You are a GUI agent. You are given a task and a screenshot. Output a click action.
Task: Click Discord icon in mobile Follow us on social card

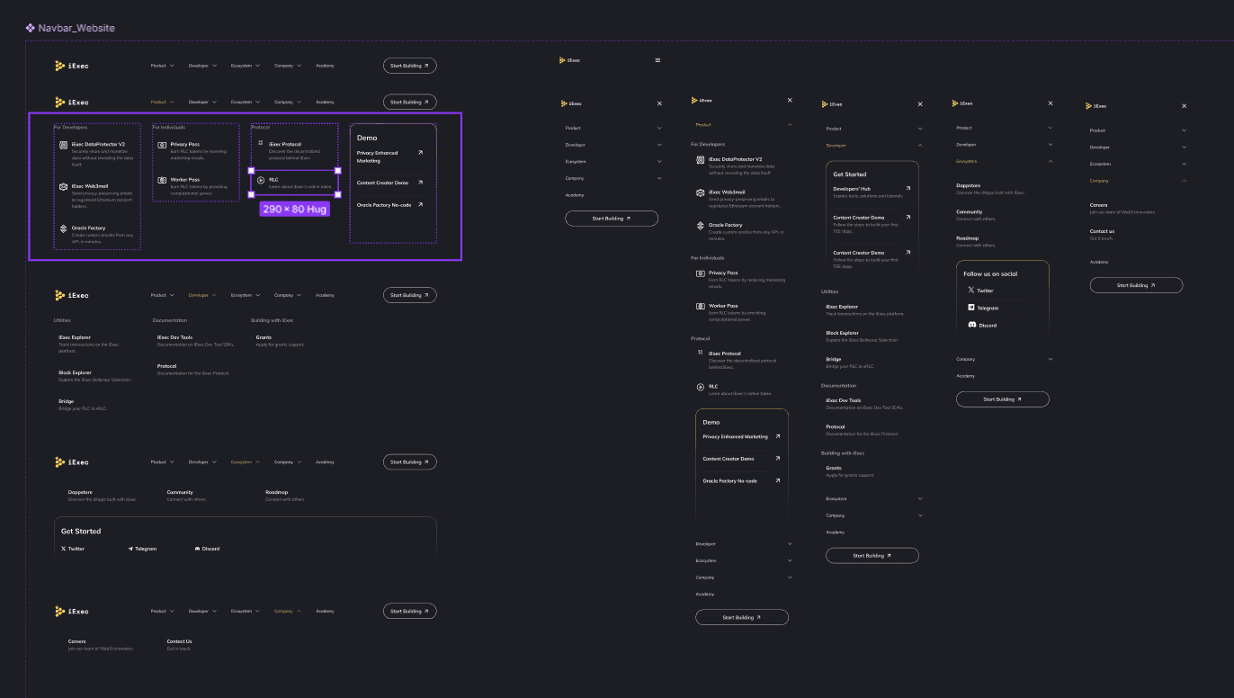[x=971, y=325]
